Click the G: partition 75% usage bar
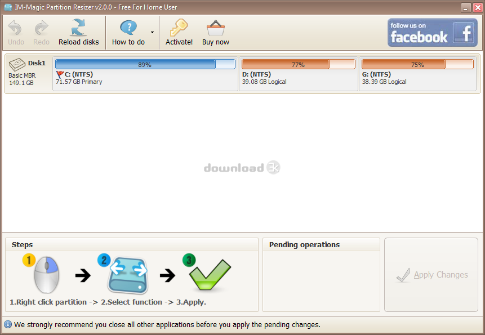485x335 pixels. 417,64
